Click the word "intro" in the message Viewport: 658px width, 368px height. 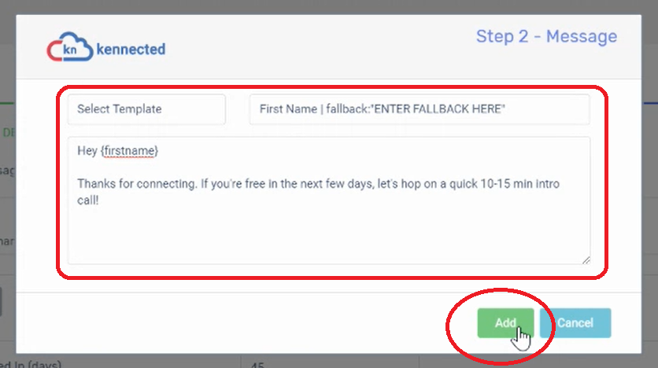(x=547, y=183)
